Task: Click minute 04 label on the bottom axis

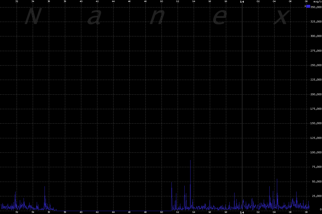Action: point(274,212)
